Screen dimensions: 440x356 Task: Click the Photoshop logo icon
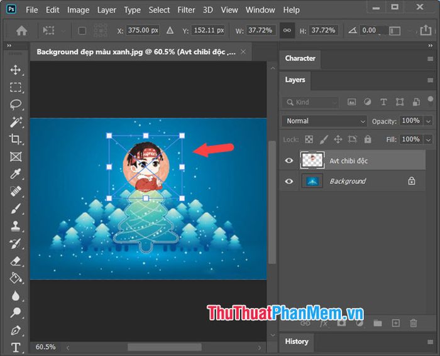tap(11, 9)
